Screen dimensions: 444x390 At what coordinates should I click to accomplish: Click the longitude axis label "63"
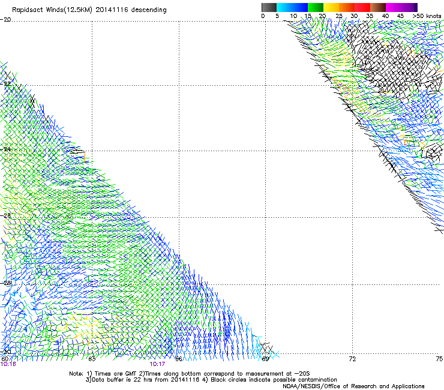(92, 359)
